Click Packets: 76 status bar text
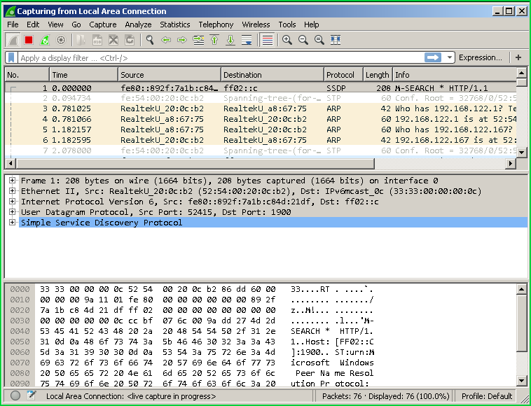 [342, 396]
